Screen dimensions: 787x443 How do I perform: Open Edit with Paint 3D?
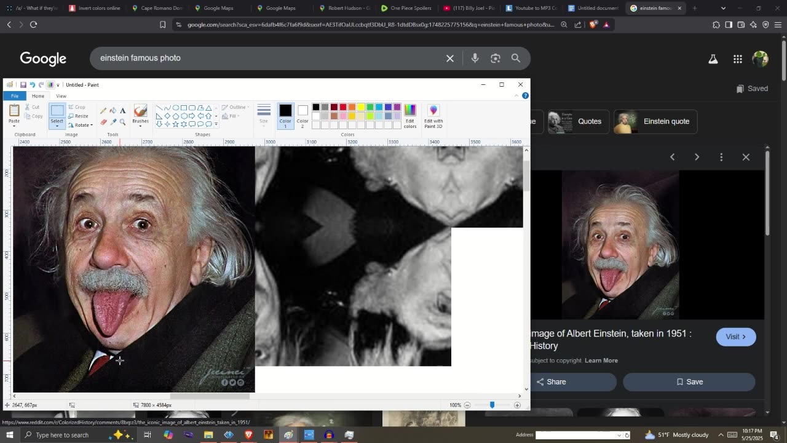pyautogui.click(x=433, y=116)
